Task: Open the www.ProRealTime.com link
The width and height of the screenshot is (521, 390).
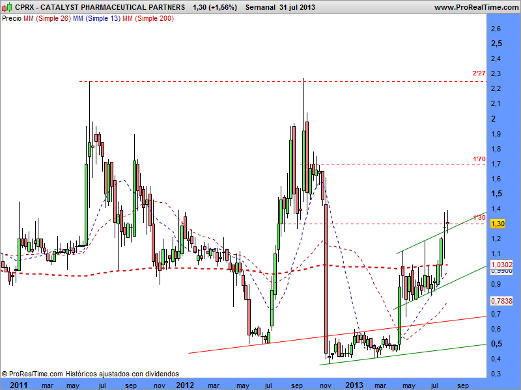Action: 476,7
